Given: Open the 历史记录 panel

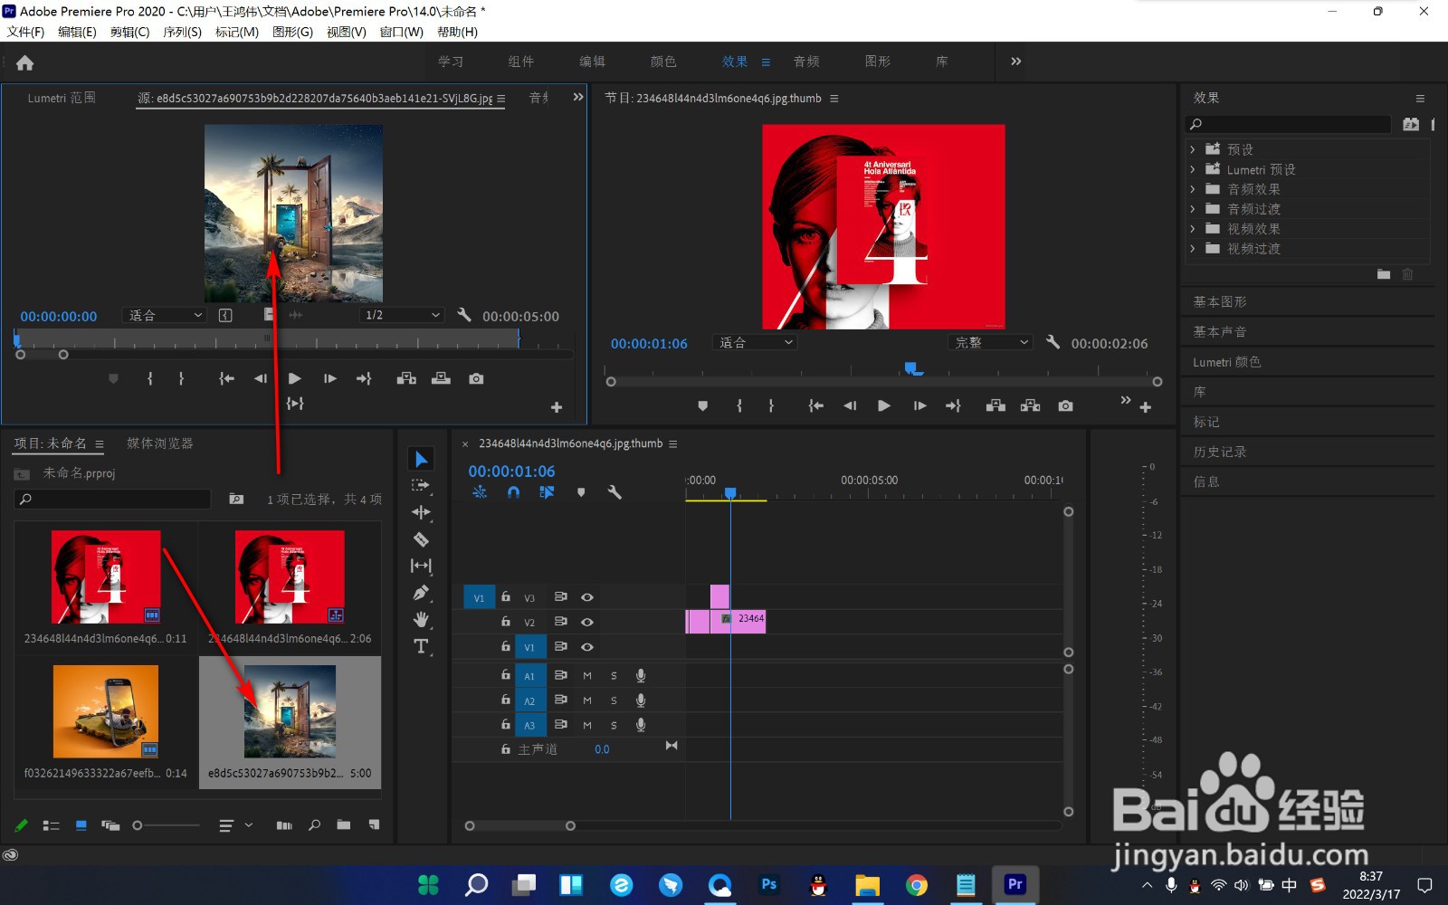Looking at the screenshot, I should [x=1219, y=452].
